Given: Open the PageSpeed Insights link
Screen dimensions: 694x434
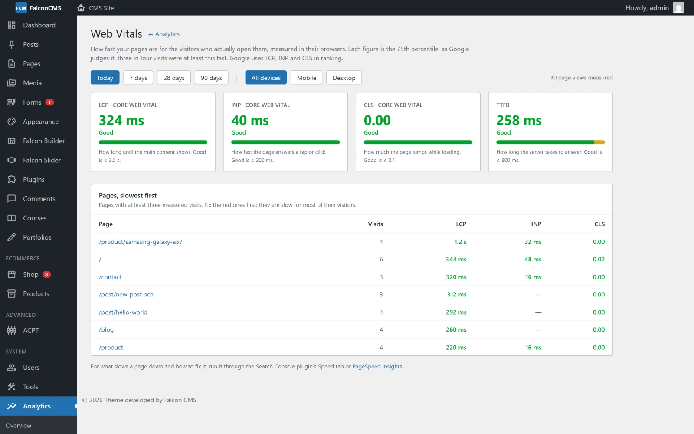Looking at the screenshot, I should 377,367.
